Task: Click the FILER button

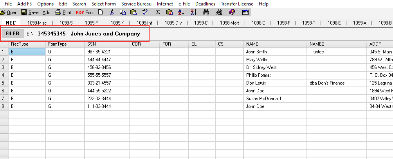Action: point(13,34)
